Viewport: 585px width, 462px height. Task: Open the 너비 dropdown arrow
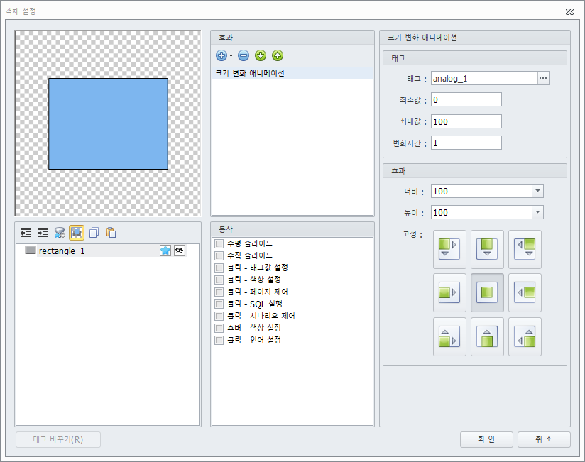(537, 191)
